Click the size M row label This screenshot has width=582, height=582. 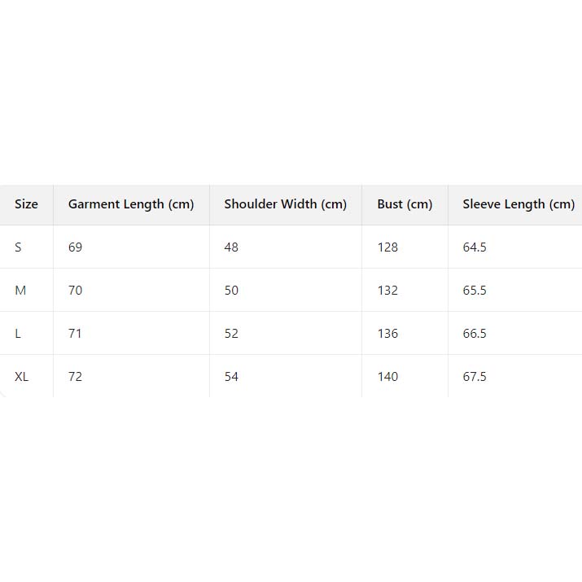[20, 291]
